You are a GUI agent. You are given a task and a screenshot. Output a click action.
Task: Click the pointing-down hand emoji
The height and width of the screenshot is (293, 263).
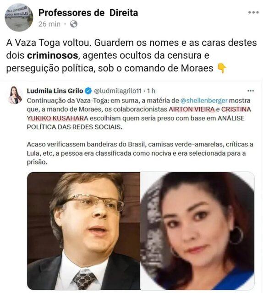pos(222,68)
